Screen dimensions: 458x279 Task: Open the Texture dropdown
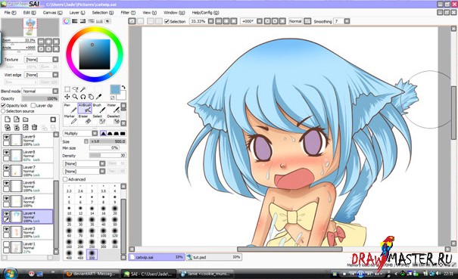pyautogui.click(x=55, y=60)
